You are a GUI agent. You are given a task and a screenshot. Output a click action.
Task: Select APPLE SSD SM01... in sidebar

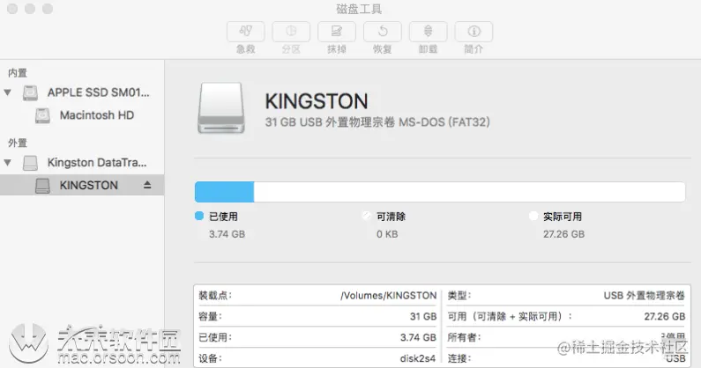pos(99,92)
